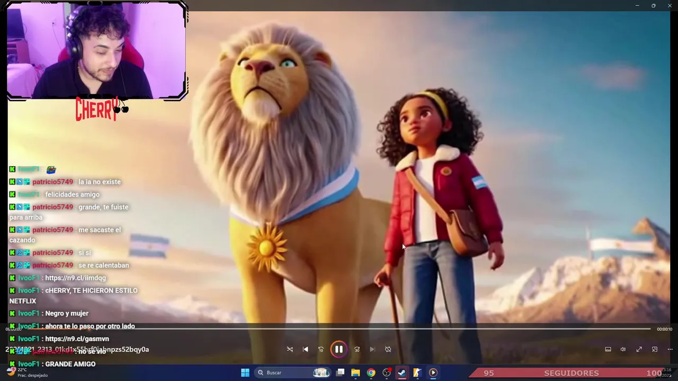The width and height of the screenshot is (678, 381).
Task: Toggle repeat mode
Action: [388, 349]
